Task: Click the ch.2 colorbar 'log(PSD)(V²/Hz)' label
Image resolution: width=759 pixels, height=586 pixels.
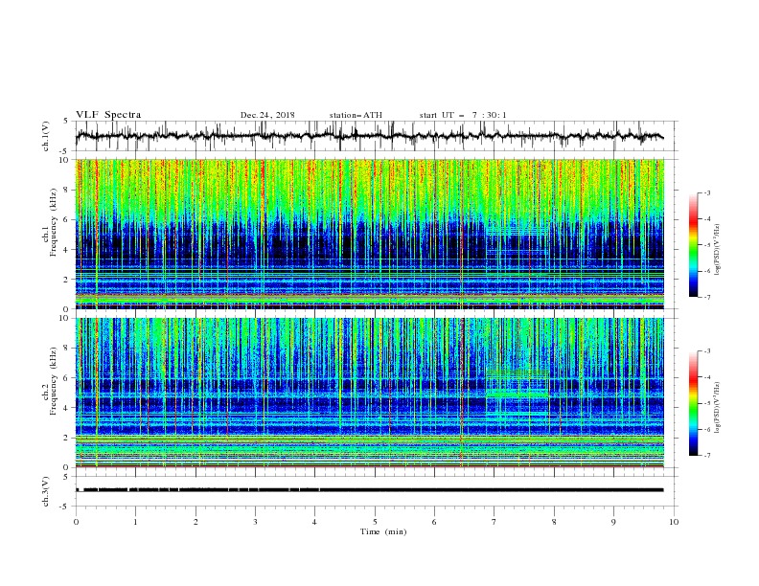Action: coord(718,407)
